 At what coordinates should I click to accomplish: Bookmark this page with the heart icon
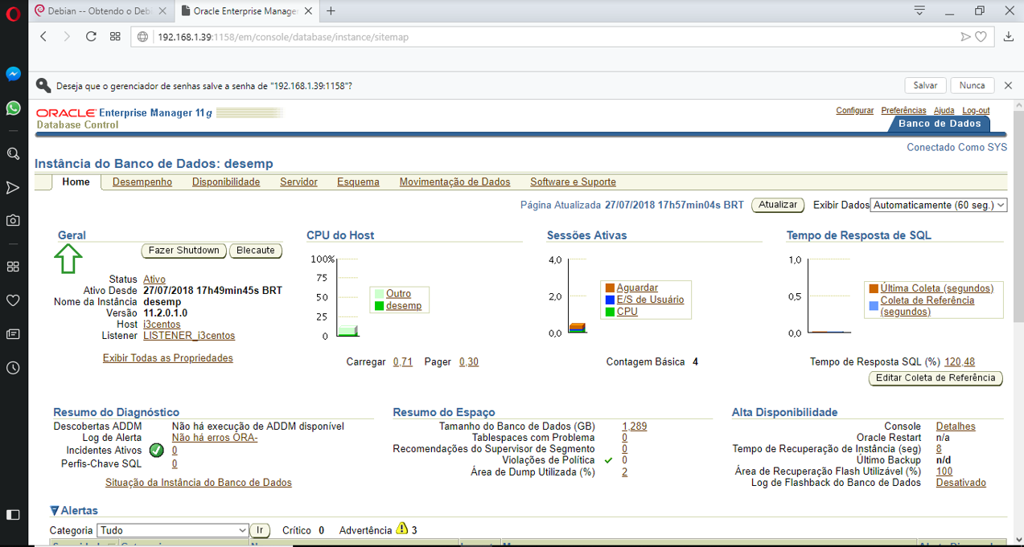(981, 37)
